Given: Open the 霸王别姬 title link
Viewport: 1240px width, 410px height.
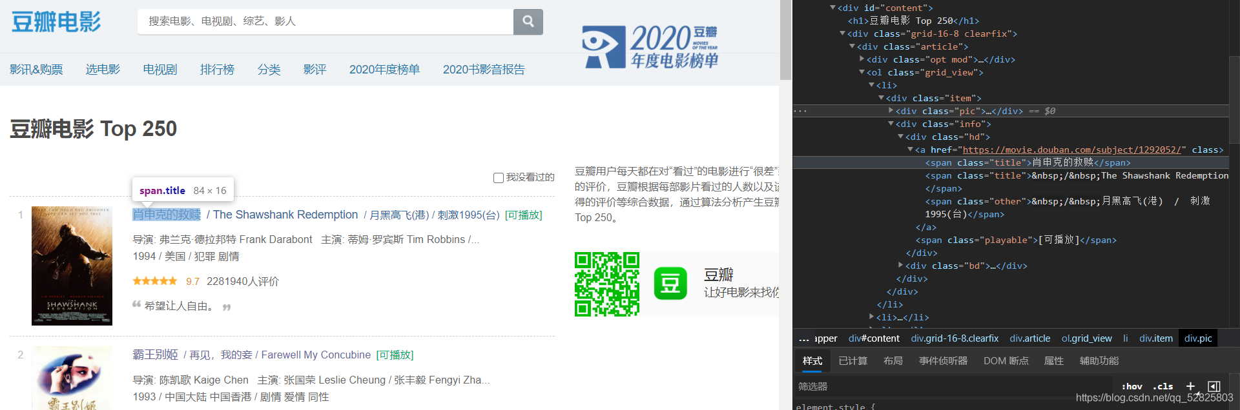Looking at the screenshot, I should pyautogui.click(x=155, y=355).
